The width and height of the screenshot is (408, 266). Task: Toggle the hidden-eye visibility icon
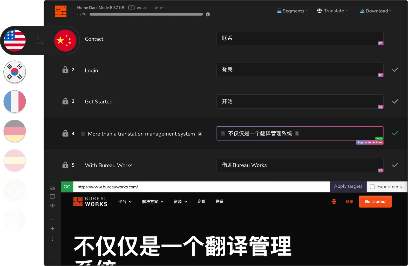click(52, 188)
